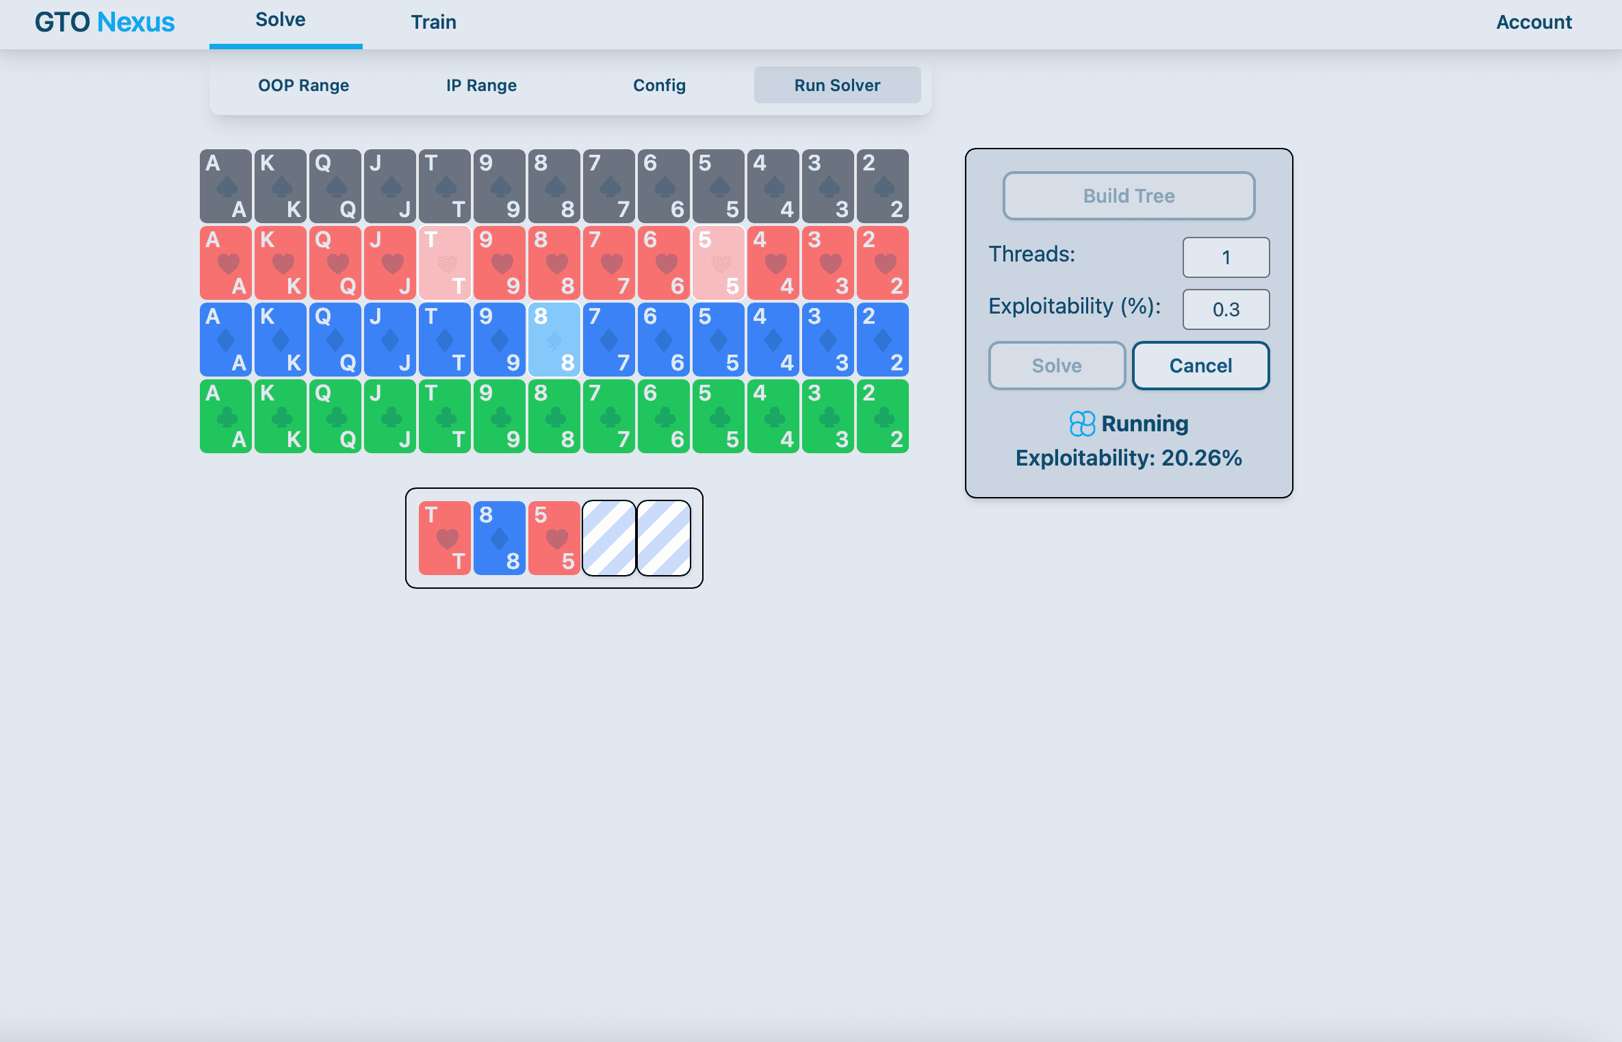
Task: Click the first empty striped board slot
Action: click(609, 538)
